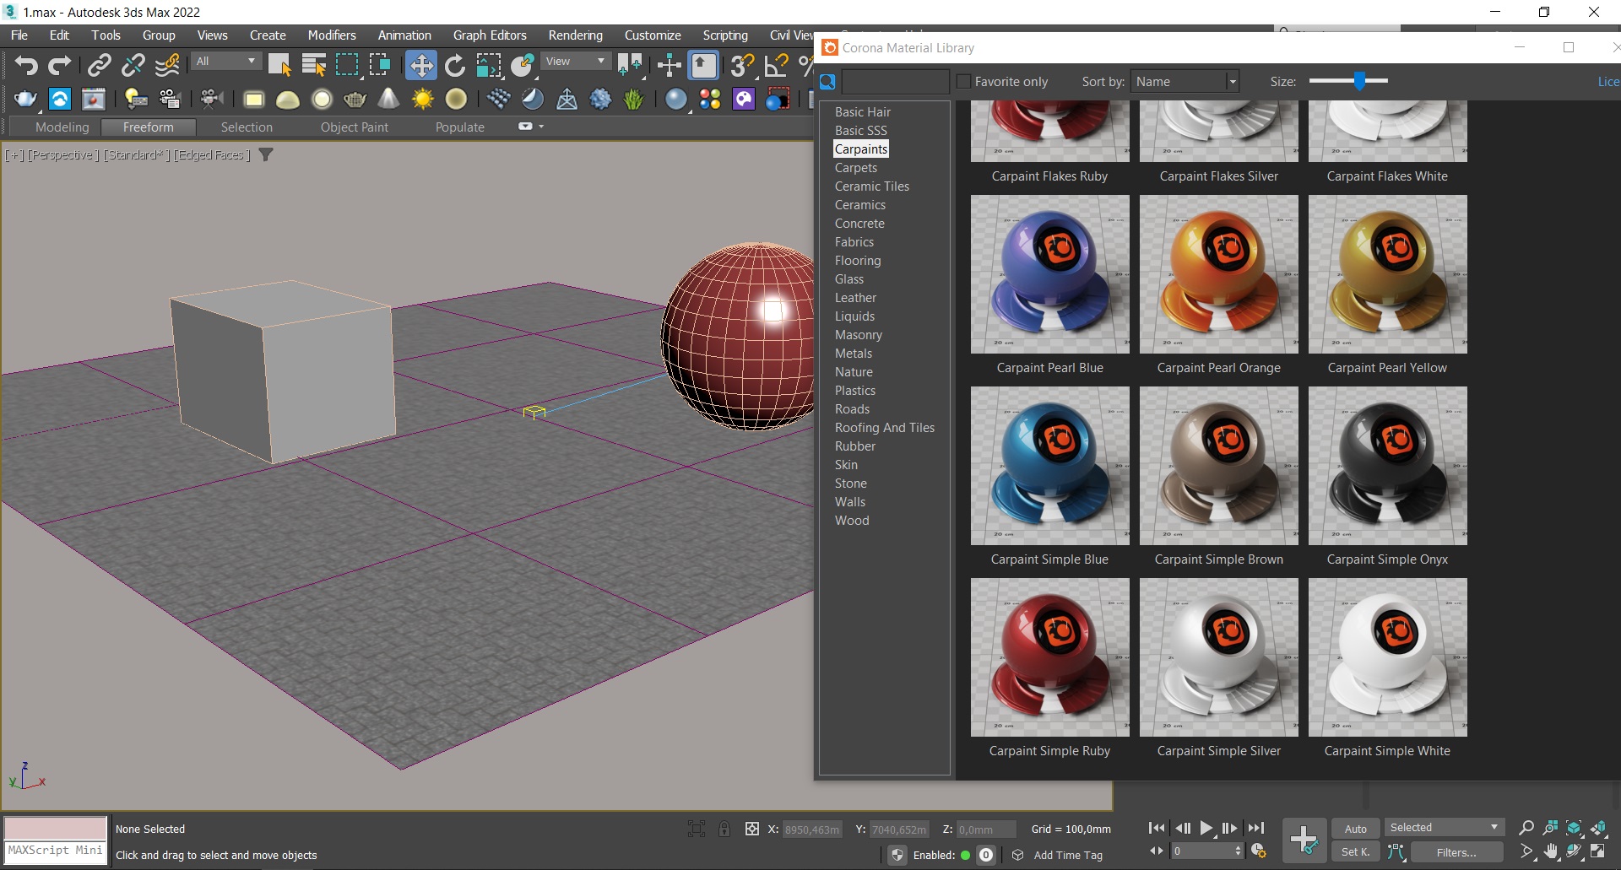Click the Undo arrow icon

coord(26,65)
